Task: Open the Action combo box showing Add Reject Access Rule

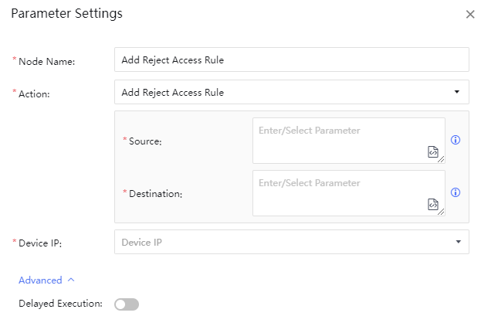Action: (286, 92)
